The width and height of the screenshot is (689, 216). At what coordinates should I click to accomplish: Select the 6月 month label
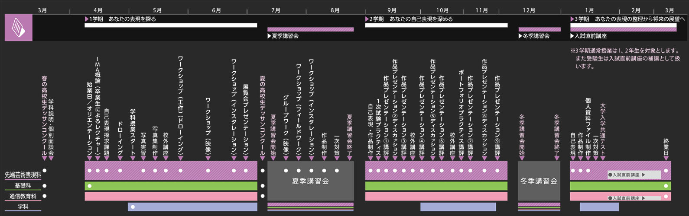[217, 10]
